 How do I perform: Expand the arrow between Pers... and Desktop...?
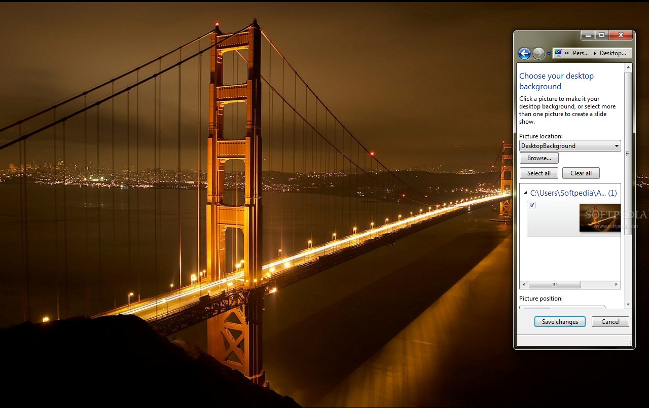[x=595, y=53]
